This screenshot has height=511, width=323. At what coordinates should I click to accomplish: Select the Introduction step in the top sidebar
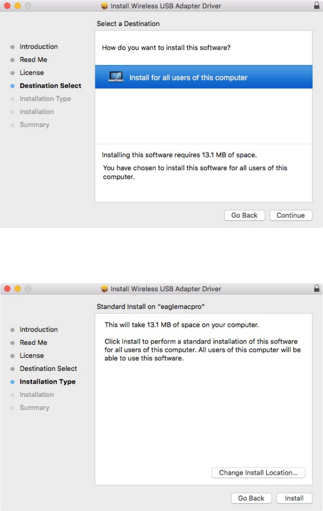[39, 46]
